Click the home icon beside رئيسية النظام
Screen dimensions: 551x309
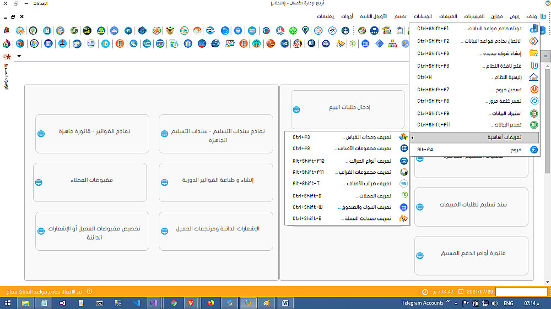pyautogui.click(x=534, y=77)
